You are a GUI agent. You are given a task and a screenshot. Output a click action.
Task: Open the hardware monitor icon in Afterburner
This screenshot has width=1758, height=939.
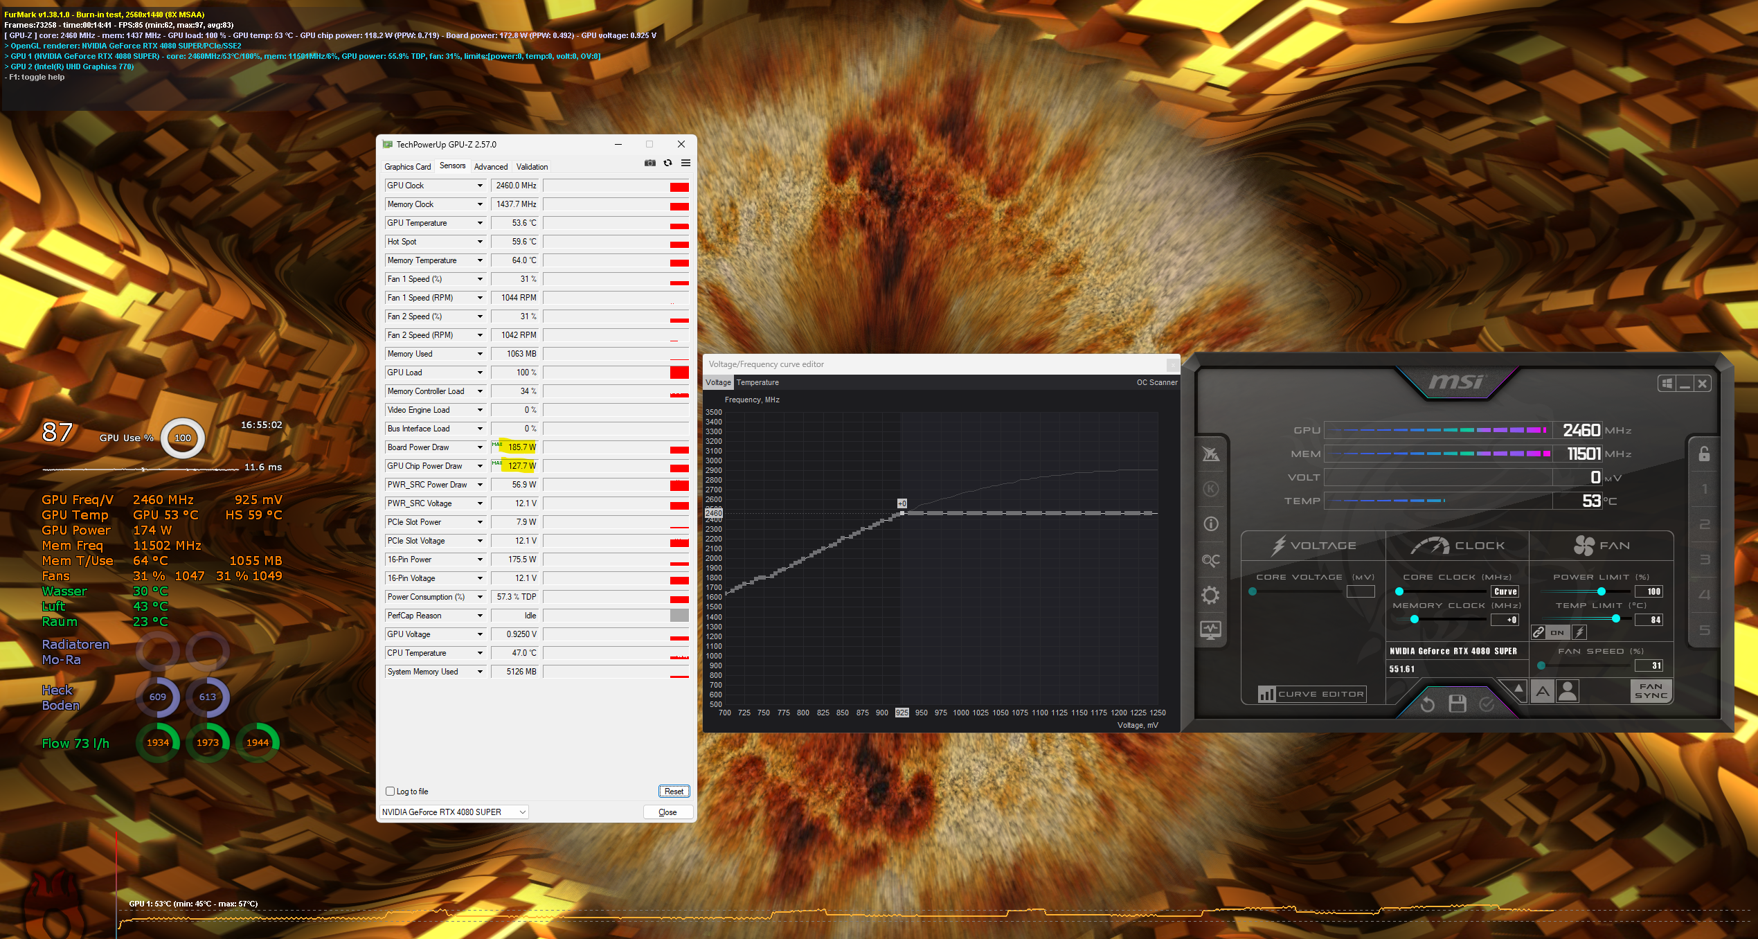1210,630
